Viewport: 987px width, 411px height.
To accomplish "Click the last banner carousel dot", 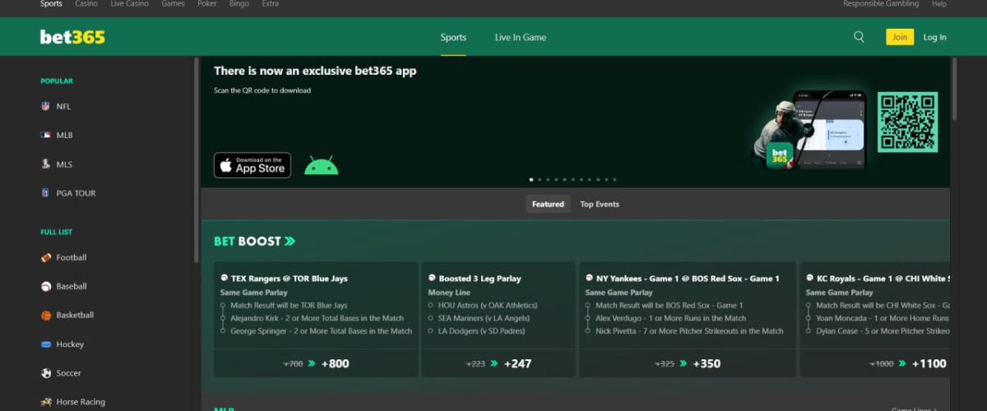I will point(614,179).
